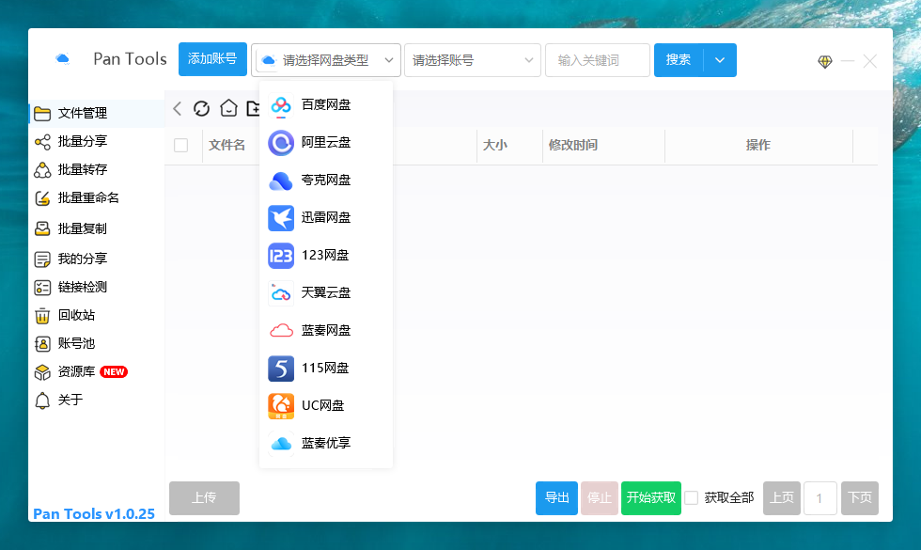Click the 添加账号 button
The width and height of the screenshot is (921, 550).
[x=212, y=59]
